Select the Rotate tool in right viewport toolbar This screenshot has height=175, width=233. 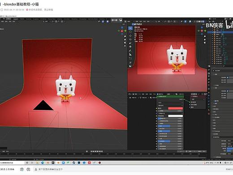click(x=130, y=39)
